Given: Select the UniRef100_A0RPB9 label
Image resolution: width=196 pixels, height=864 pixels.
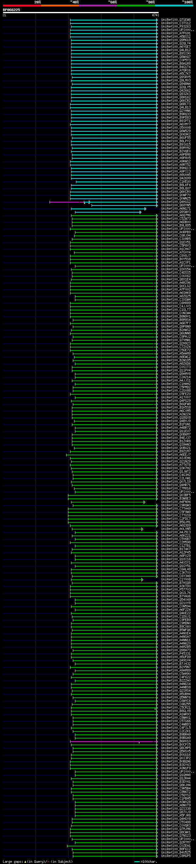Looking at the screenshot, I should coord(175,232).
